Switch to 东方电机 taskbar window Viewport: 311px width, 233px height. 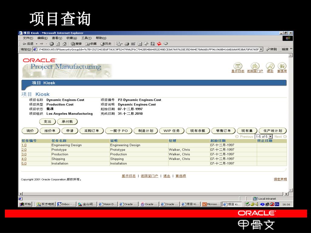pyautogui.click(x=46, y=204)
